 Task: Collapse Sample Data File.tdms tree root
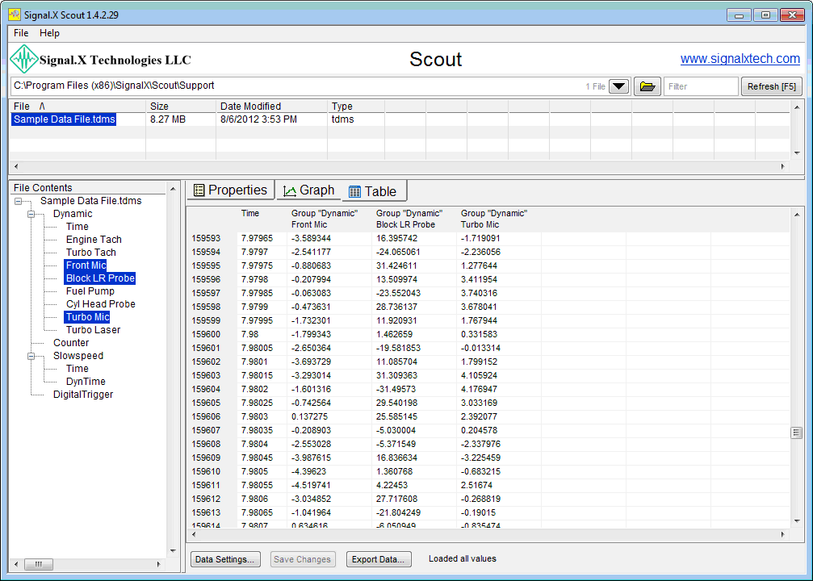(x=19, y=201)
